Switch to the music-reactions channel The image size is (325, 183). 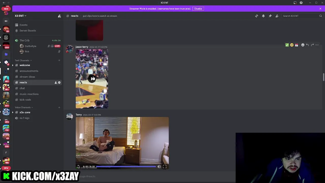tap(38, 94)
